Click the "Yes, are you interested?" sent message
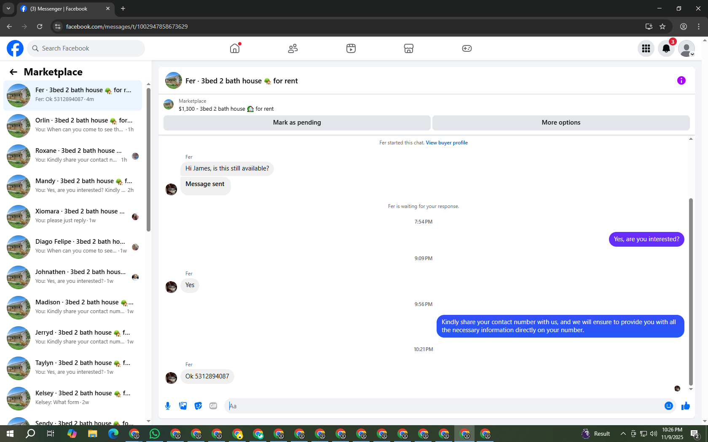 pyautogui.click(x=646, y=239)
